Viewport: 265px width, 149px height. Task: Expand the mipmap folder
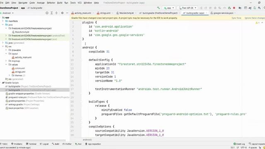(6, 61)
